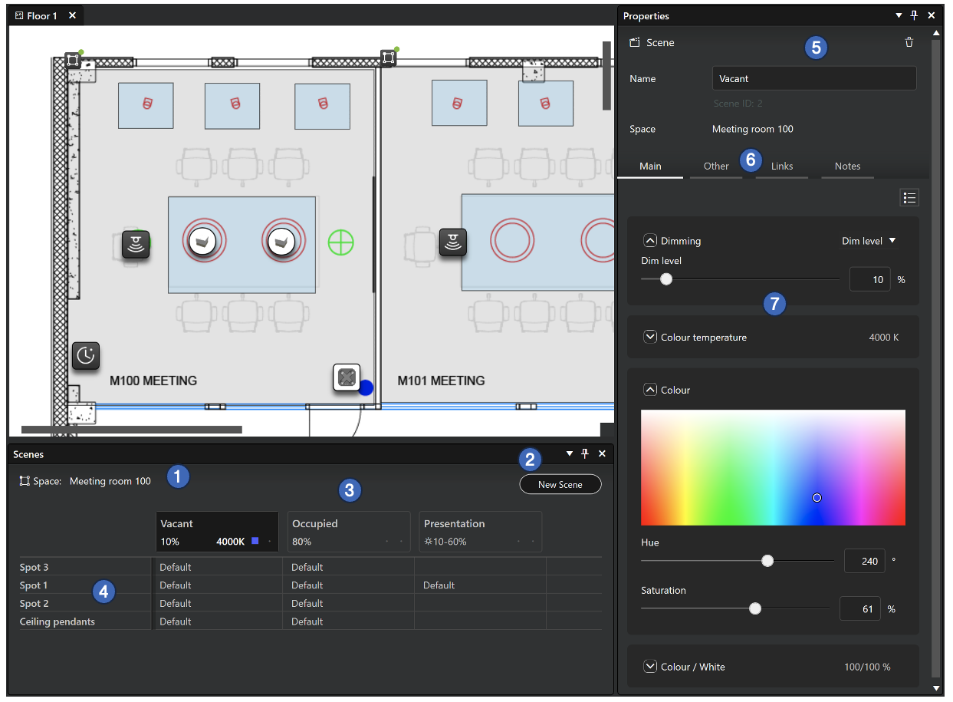Screen dimensions: 953x702
Task: Click the green crosshair marker on the floor plan
Action: click(x=340, y=242)
